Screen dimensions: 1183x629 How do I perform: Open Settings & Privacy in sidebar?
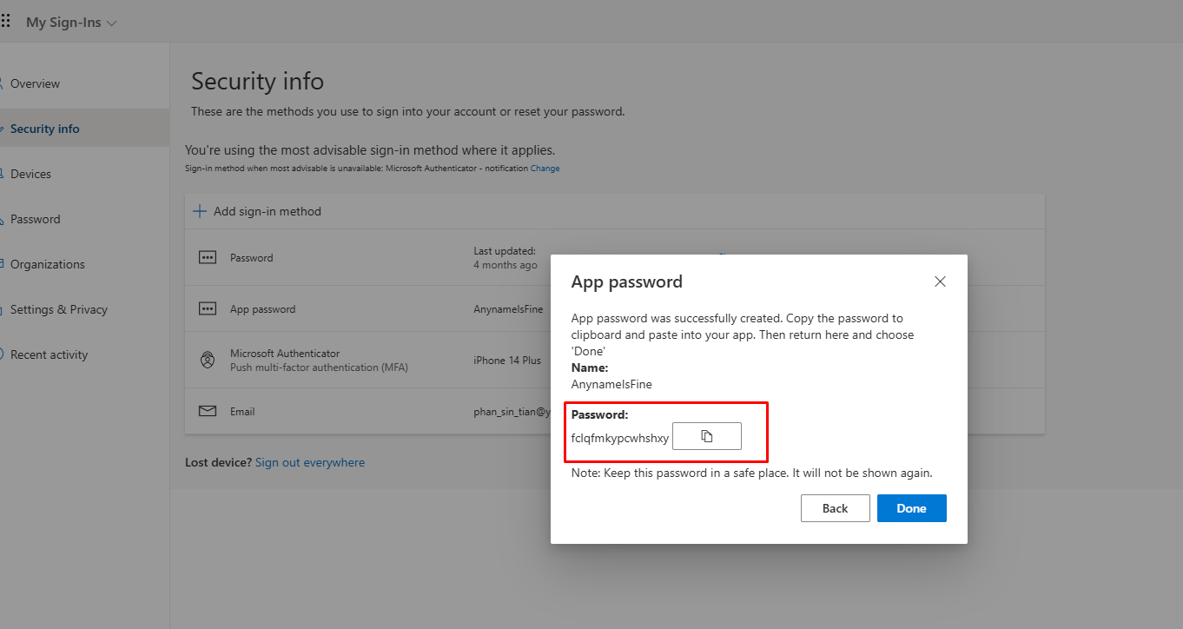(x=58, y=309)
